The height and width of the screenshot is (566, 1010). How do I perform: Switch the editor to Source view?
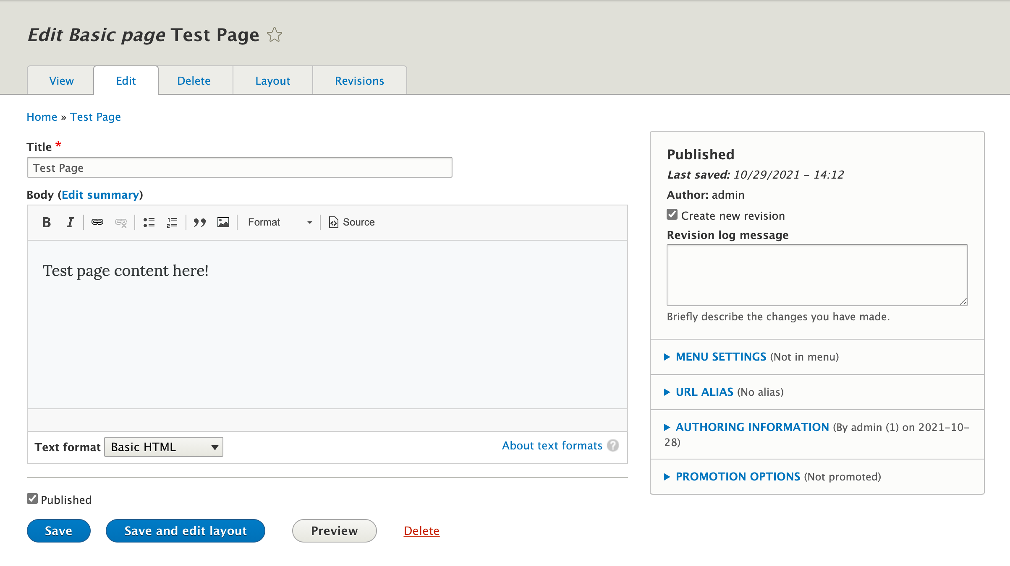click(351, 222)
